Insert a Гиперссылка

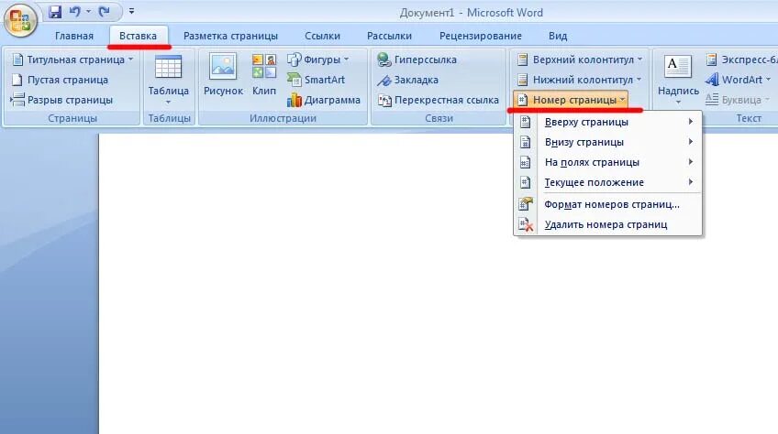pos(417,60)
